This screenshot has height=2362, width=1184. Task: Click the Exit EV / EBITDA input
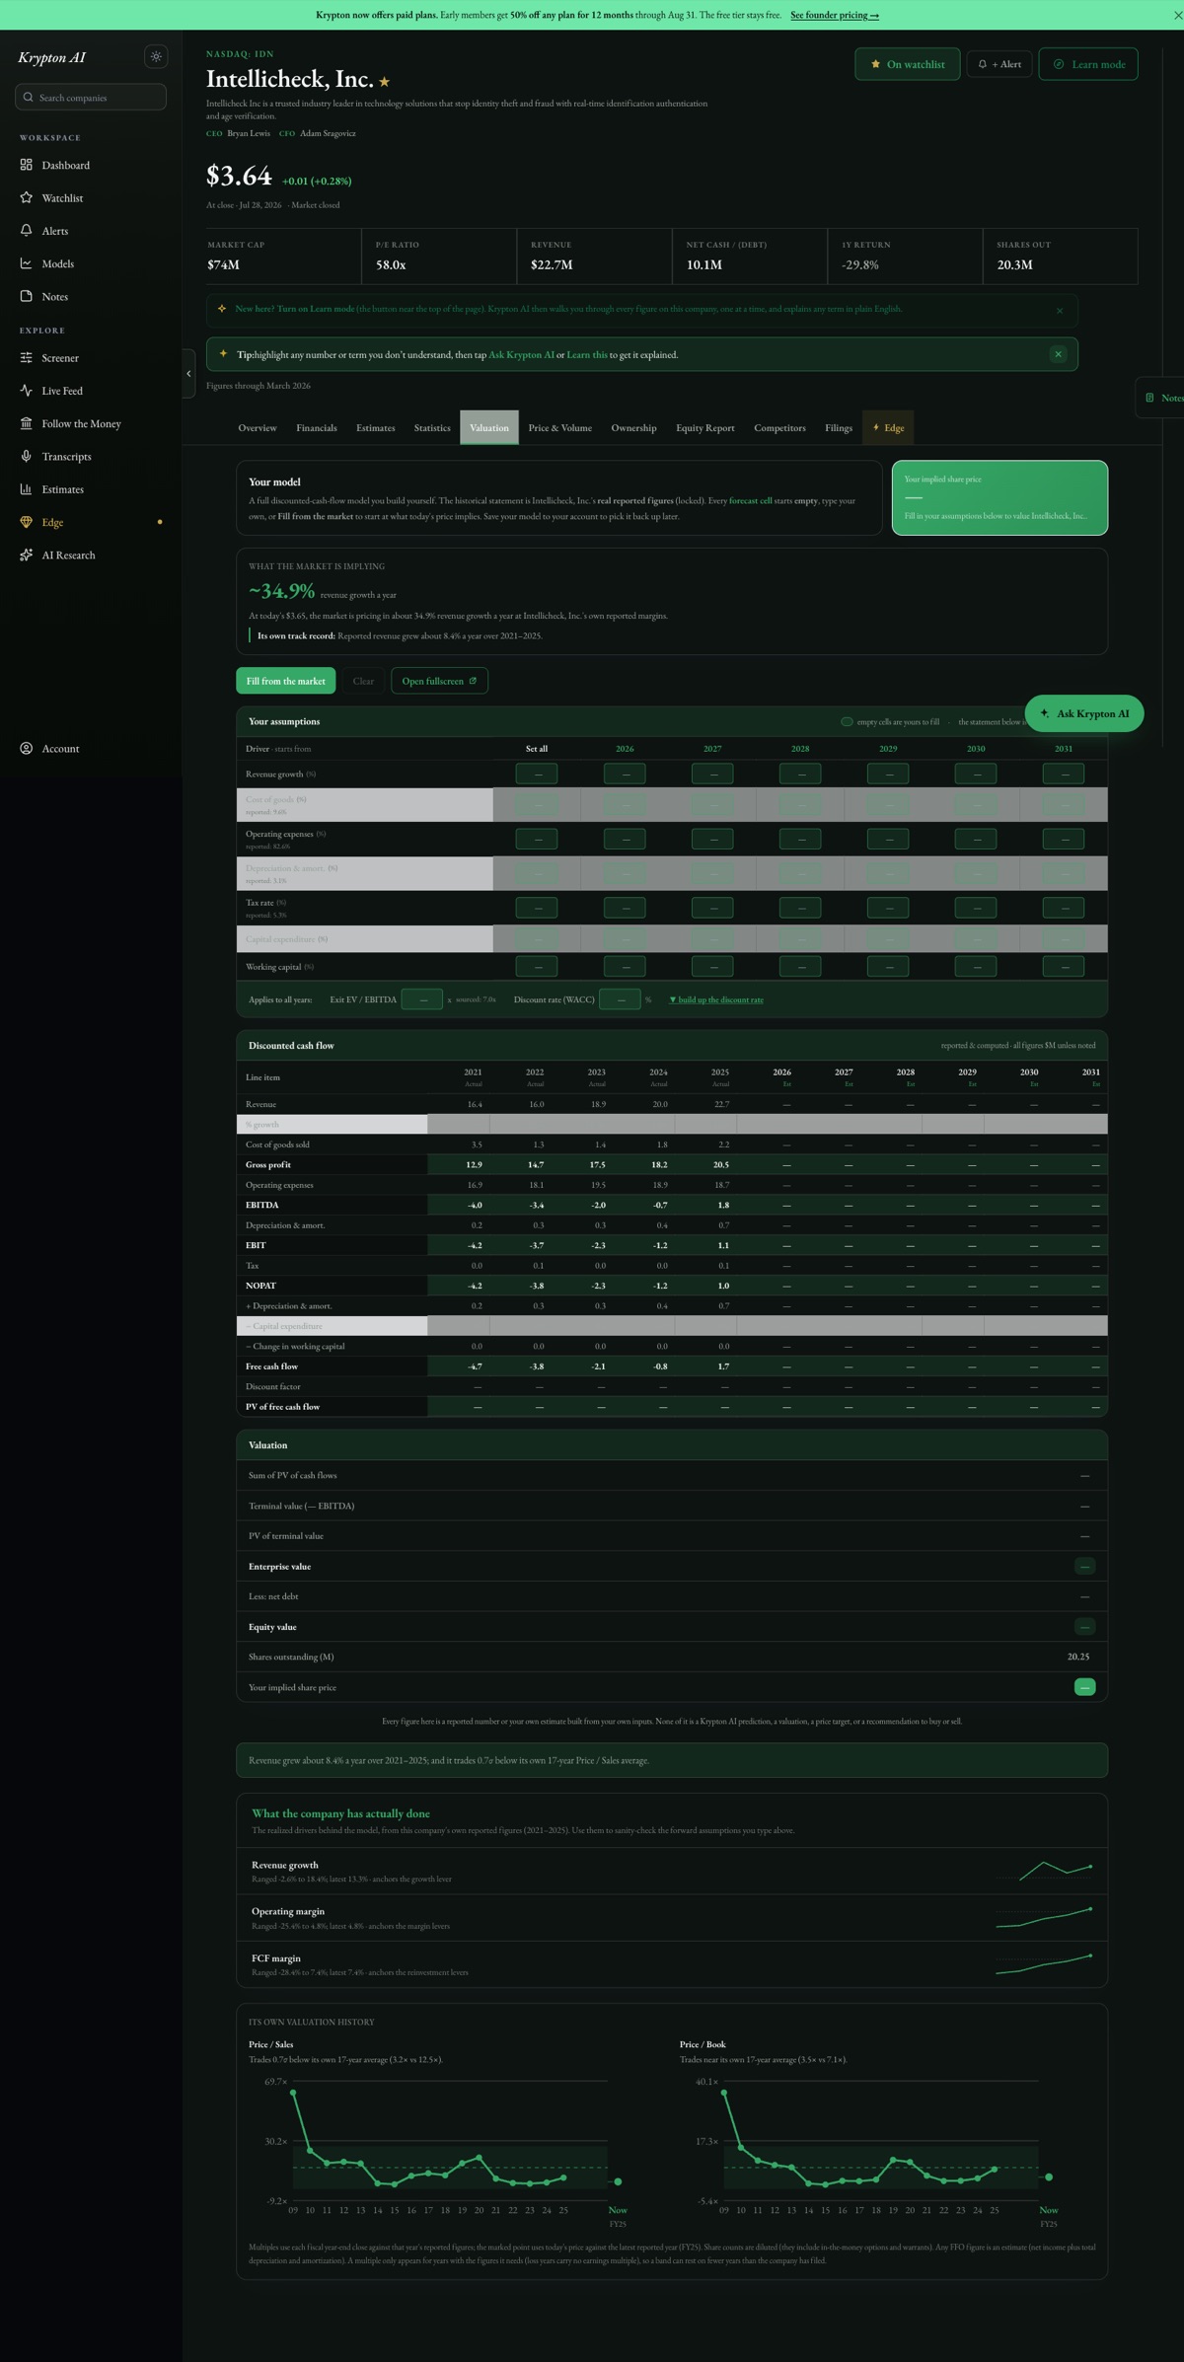[x=422, y=999]
